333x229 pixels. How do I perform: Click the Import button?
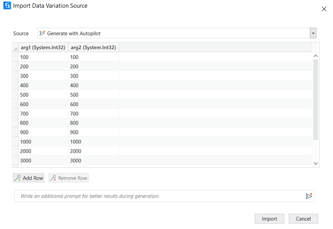[269, 219]
